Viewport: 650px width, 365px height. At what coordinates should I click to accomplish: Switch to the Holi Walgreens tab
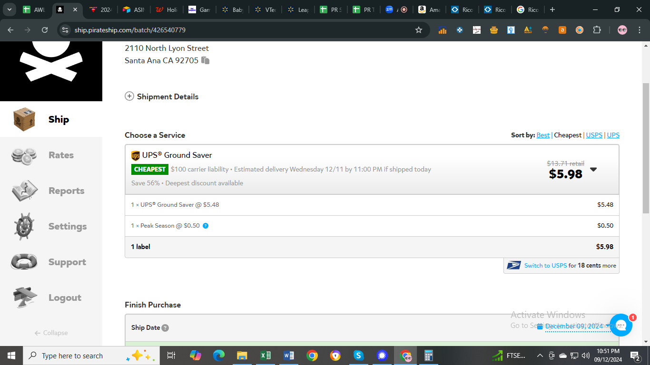click(x=167, y=10)
